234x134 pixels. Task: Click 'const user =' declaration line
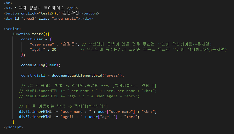pyautogui.click(x=36, y=39)
